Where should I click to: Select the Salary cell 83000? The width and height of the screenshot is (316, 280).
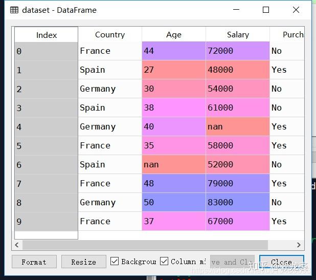pyautogui.click(x=238, y=202)
